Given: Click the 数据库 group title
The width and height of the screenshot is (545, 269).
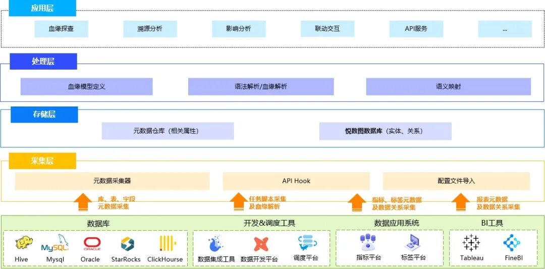Looking at the screenshot, I should pyautogui.click(x=98, y=224).
